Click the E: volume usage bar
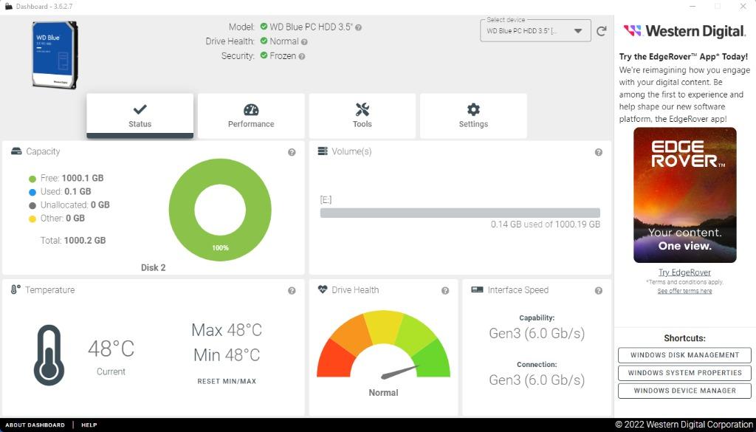 click(x=460, y=213)
